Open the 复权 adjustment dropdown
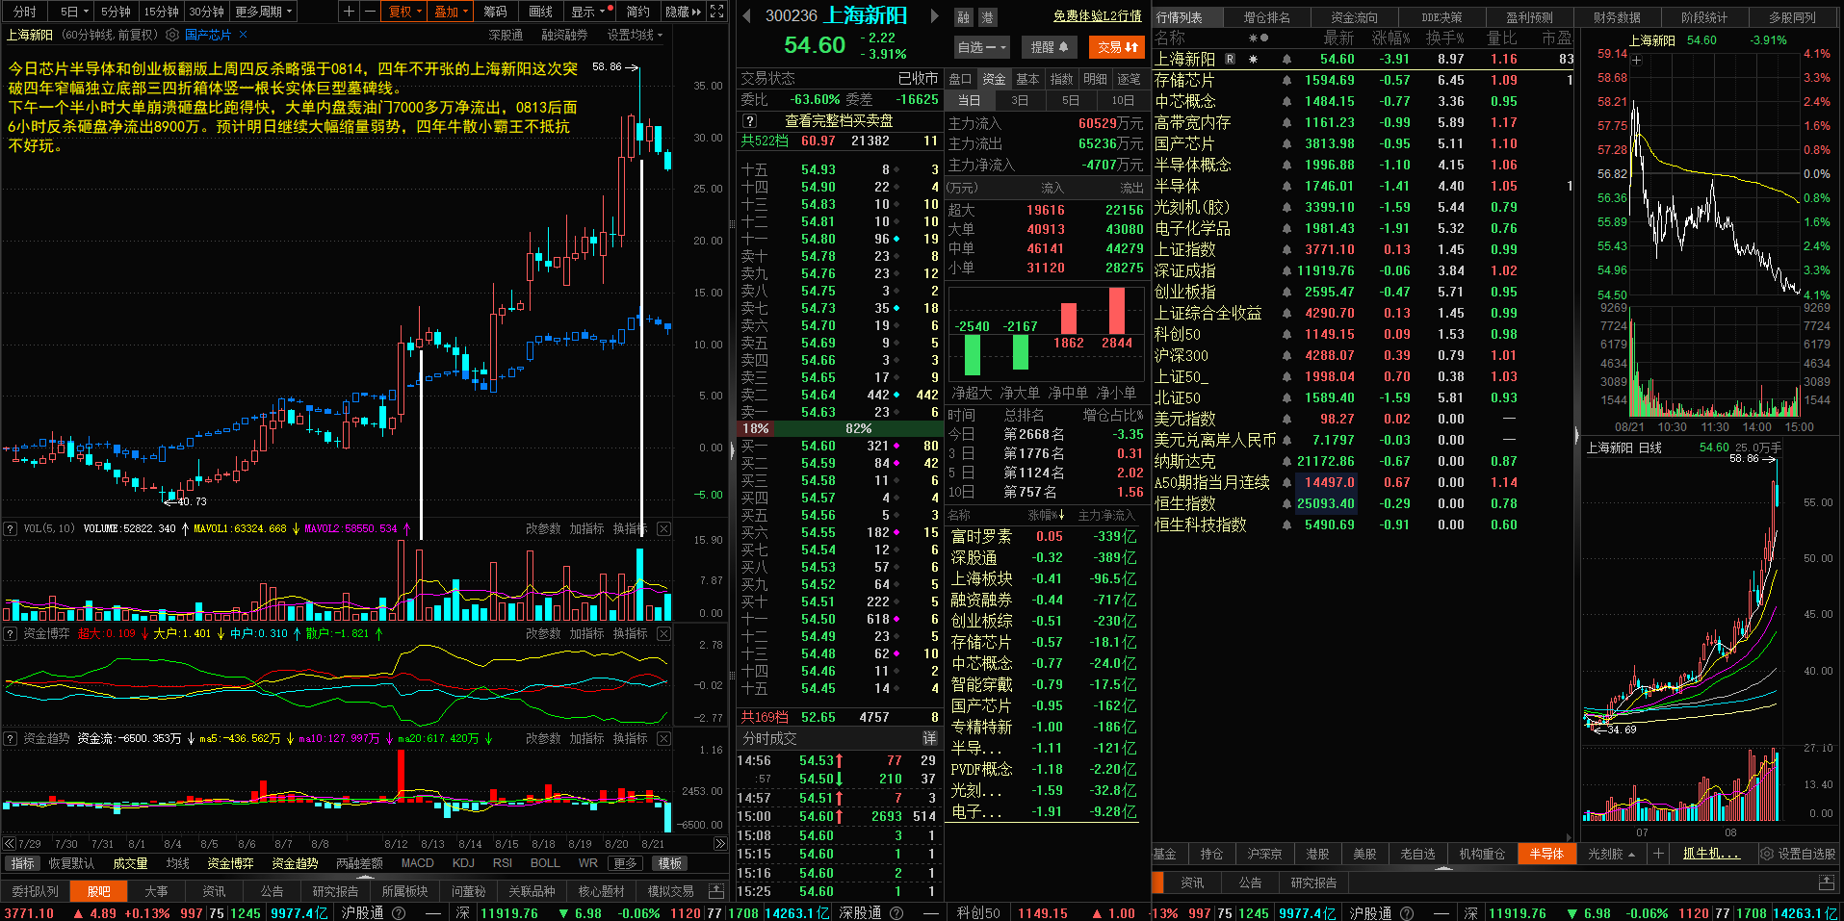This screenshot has width=1844, height=921. (x=404, y=12)
